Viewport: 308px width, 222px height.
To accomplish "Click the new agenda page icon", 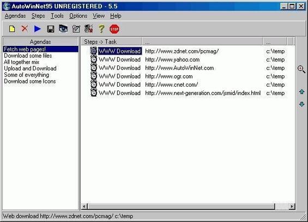I will [12, 29].
